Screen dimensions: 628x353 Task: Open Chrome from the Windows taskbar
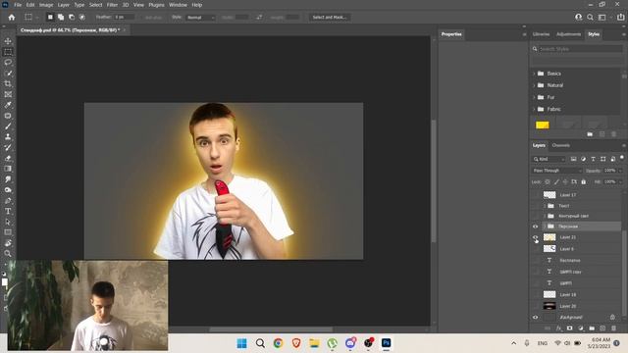278,343
